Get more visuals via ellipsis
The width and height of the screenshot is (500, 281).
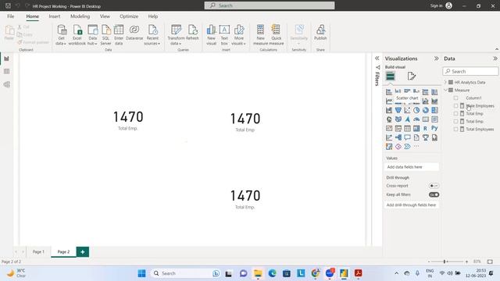coord(416,147)
